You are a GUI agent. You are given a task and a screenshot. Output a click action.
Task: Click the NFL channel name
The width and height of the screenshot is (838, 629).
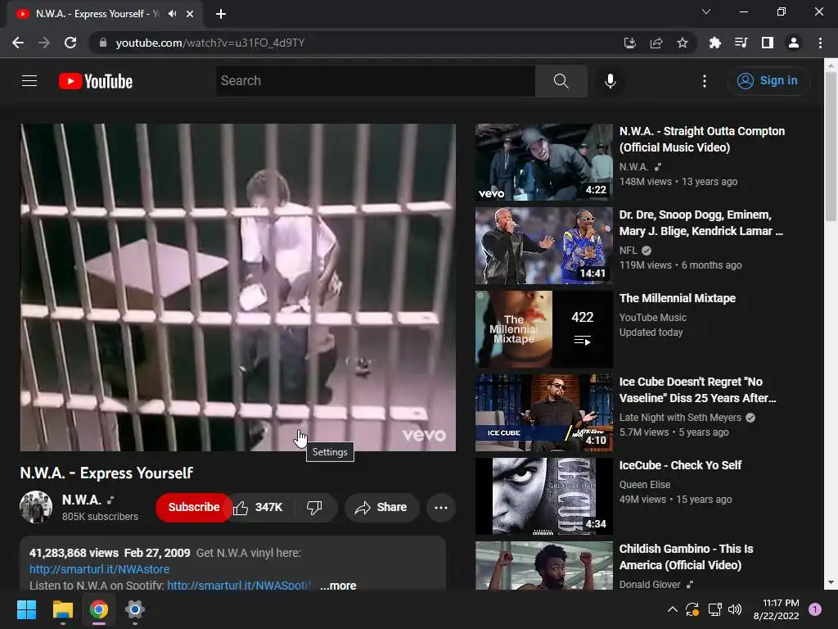click(628, 251)
